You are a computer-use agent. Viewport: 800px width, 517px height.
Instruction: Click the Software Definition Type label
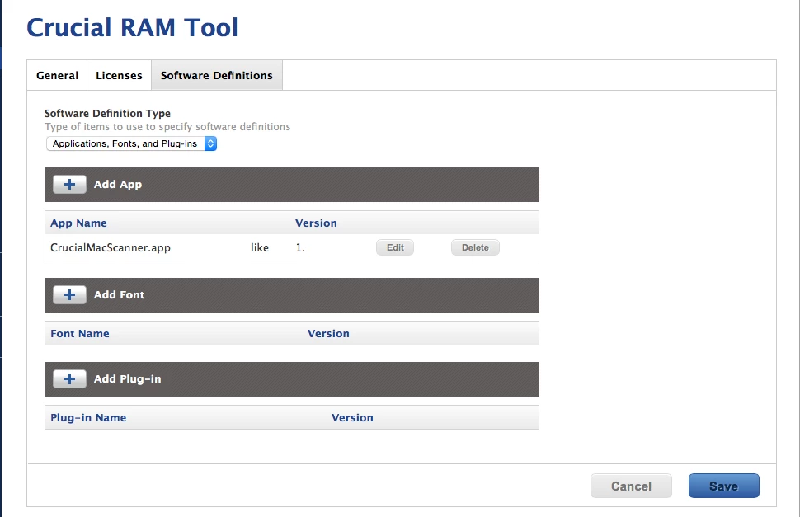pyautogui.click(x=107, y=113)
